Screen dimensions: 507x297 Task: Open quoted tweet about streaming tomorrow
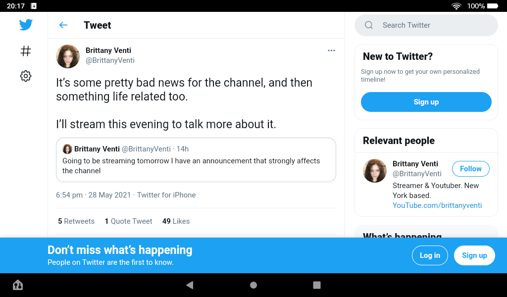[196, 160]
